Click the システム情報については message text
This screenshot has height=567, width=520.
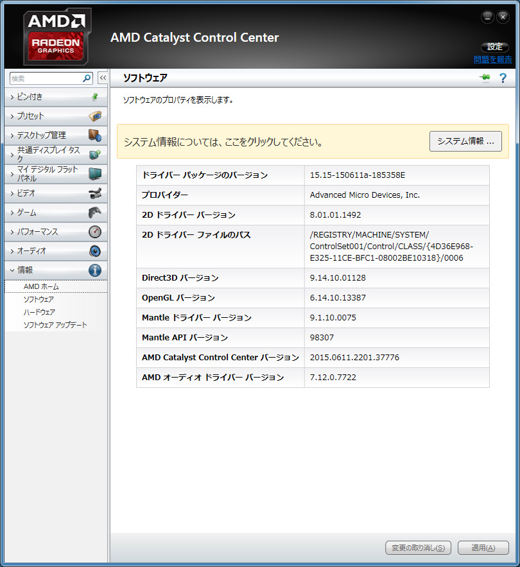pyautogui.click(x=223, y=142)
